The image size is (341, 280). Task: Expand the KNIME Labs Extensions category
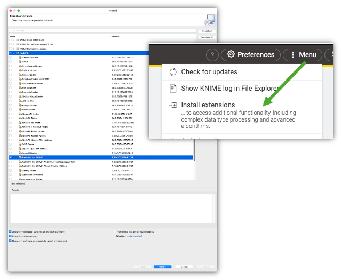click(14, 40)
